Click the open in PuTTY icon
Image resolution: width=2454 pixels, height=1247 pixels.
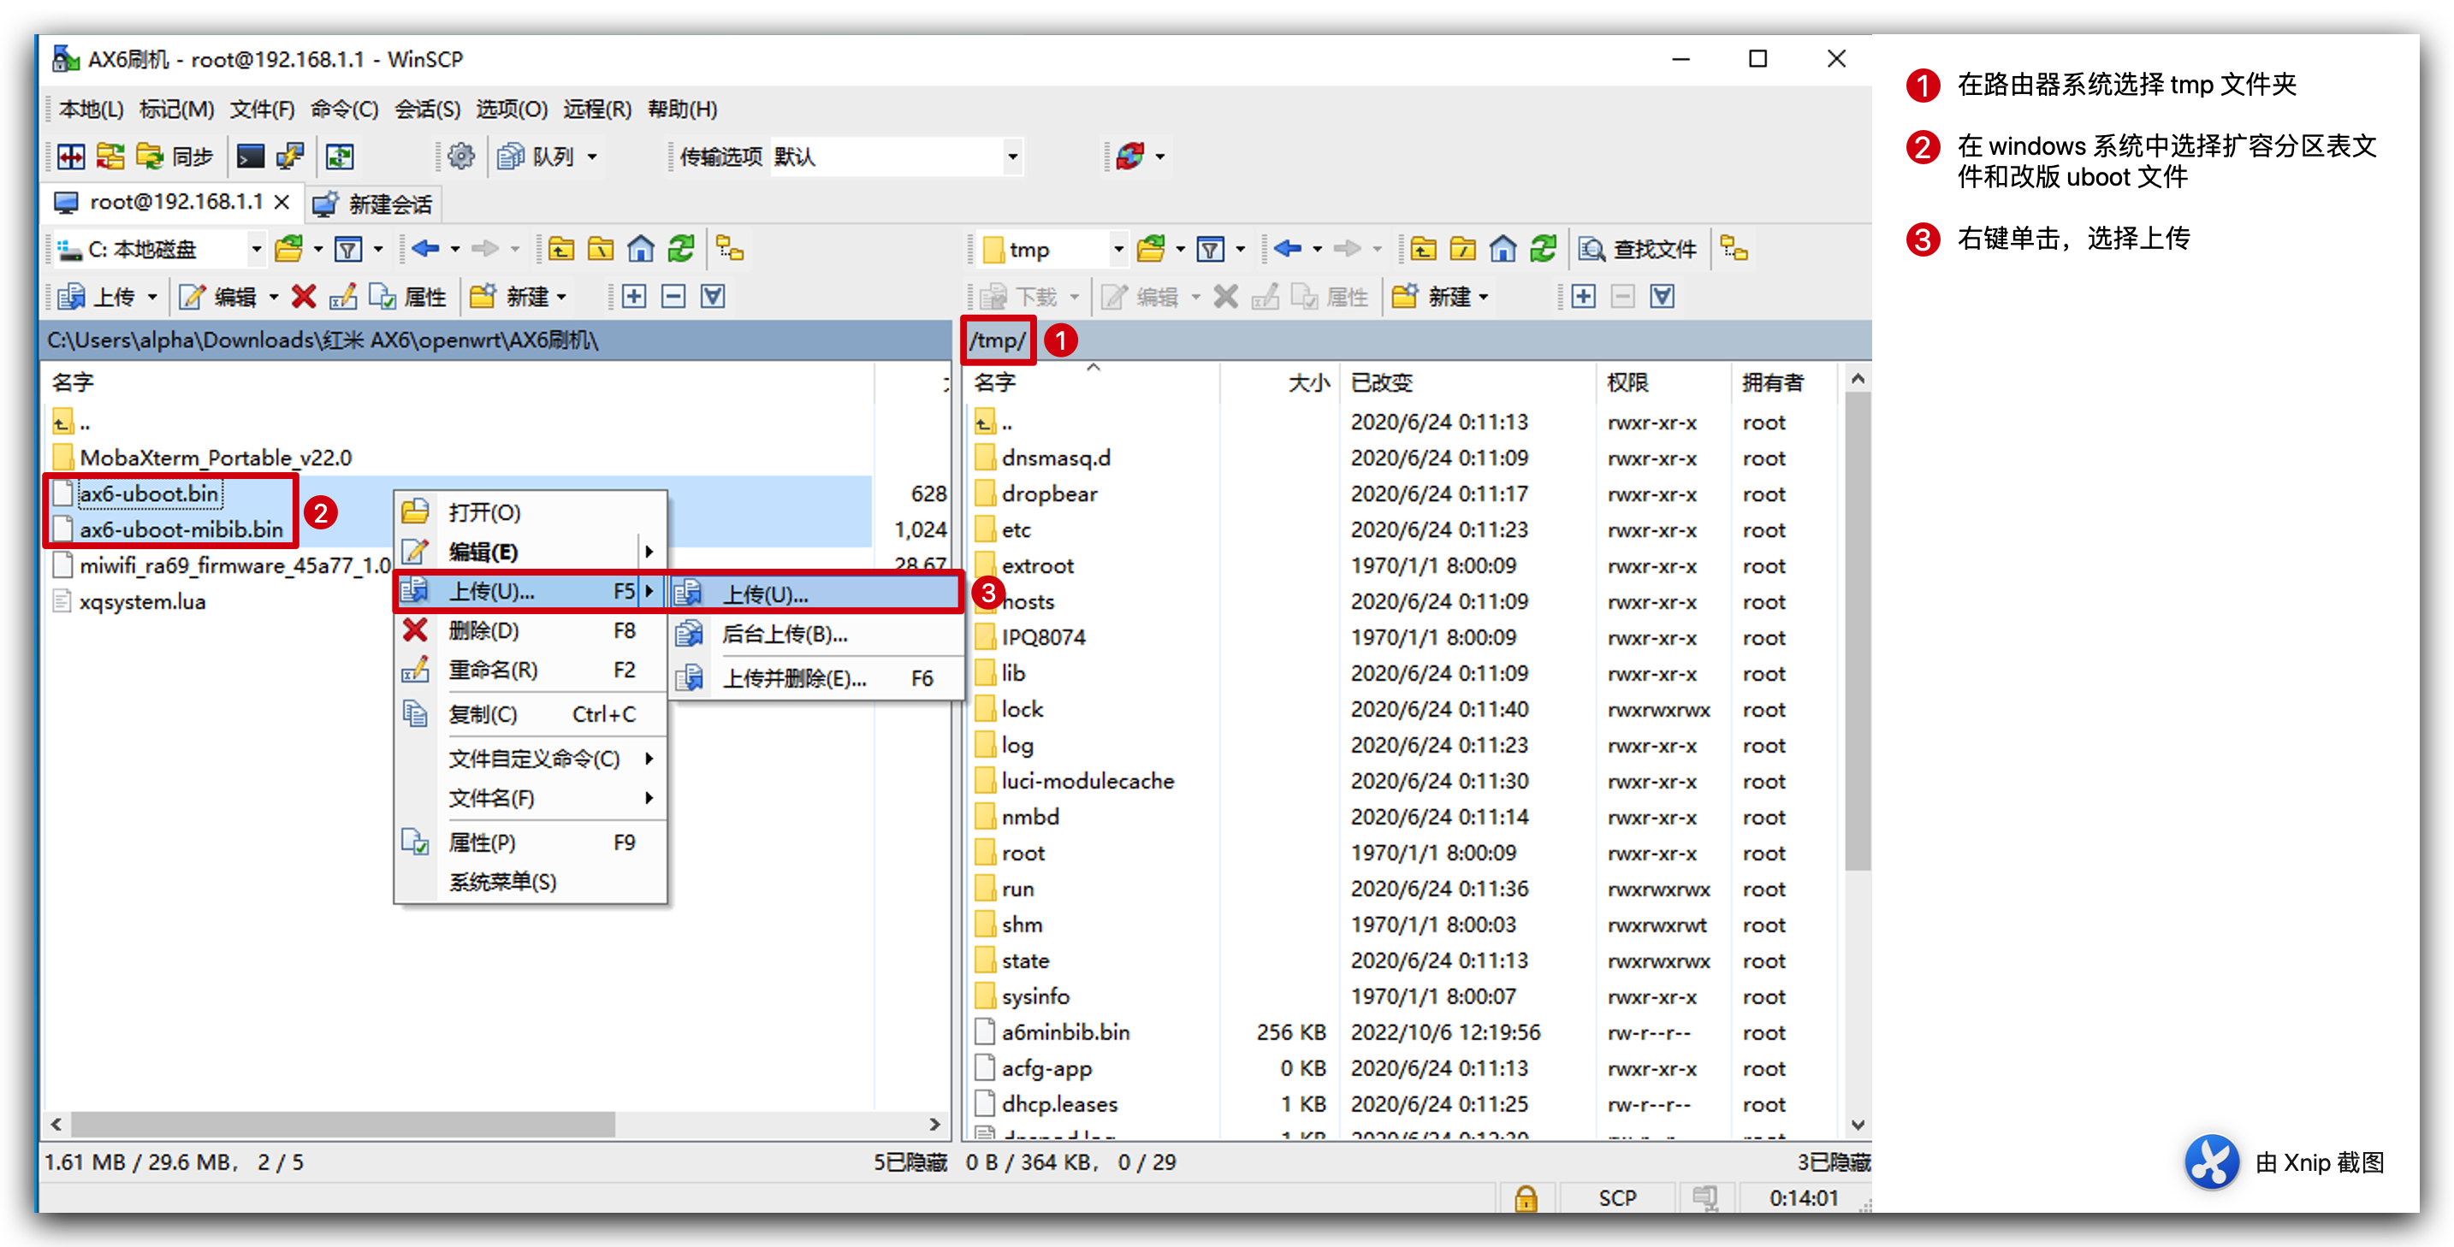click(289, 157)
